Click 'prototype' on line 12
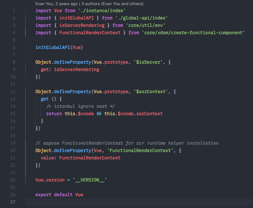Viewport: 253px width, 208px height. (116, 92)
